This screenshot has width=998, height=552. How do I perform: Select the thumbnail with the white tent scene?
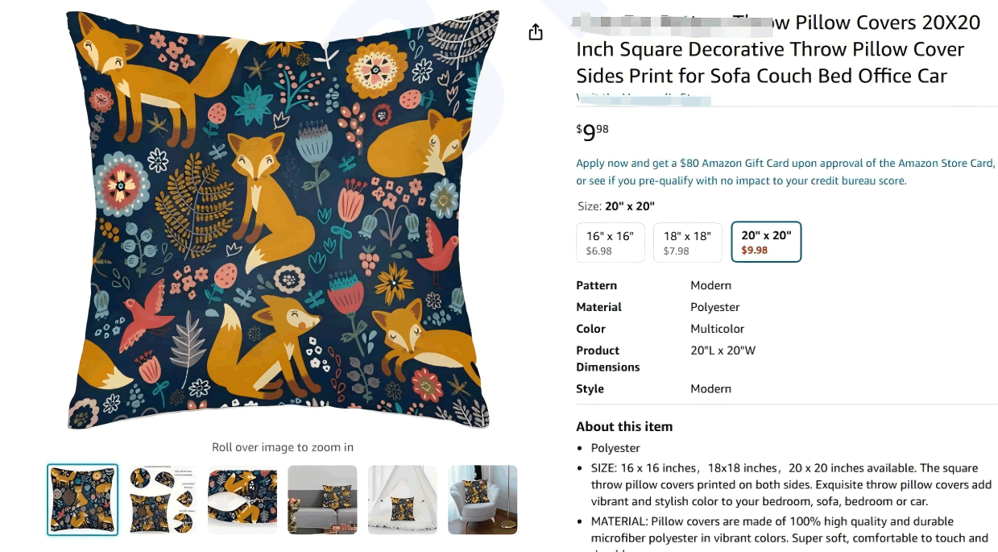tap(403, 500)
